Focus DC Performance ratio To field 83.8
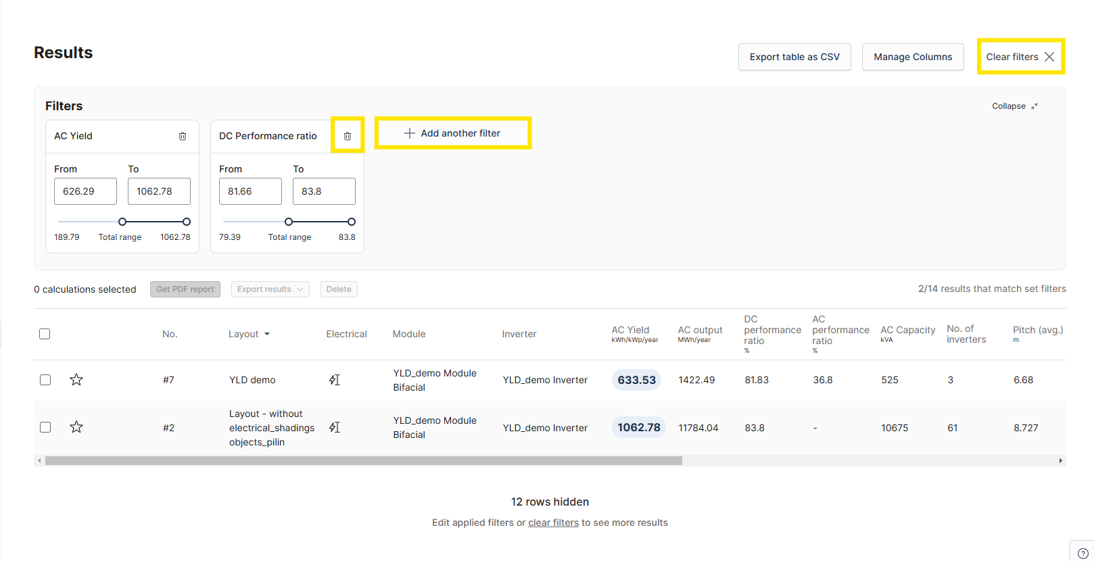Screen dimensions: 1094x561 coord(324,191)
